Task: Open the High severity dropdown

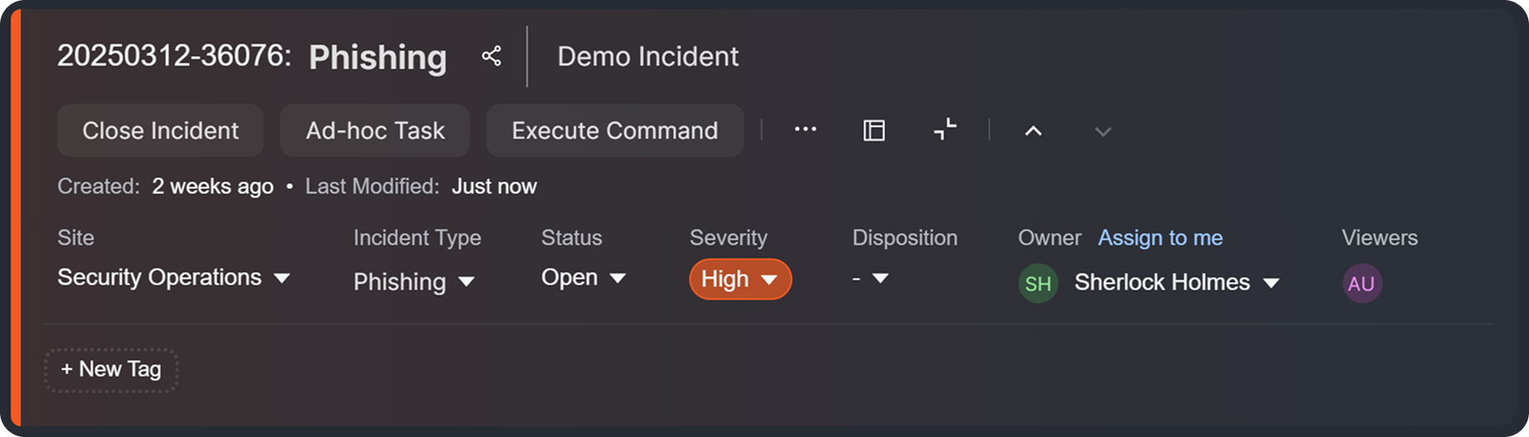Action: 740,279
